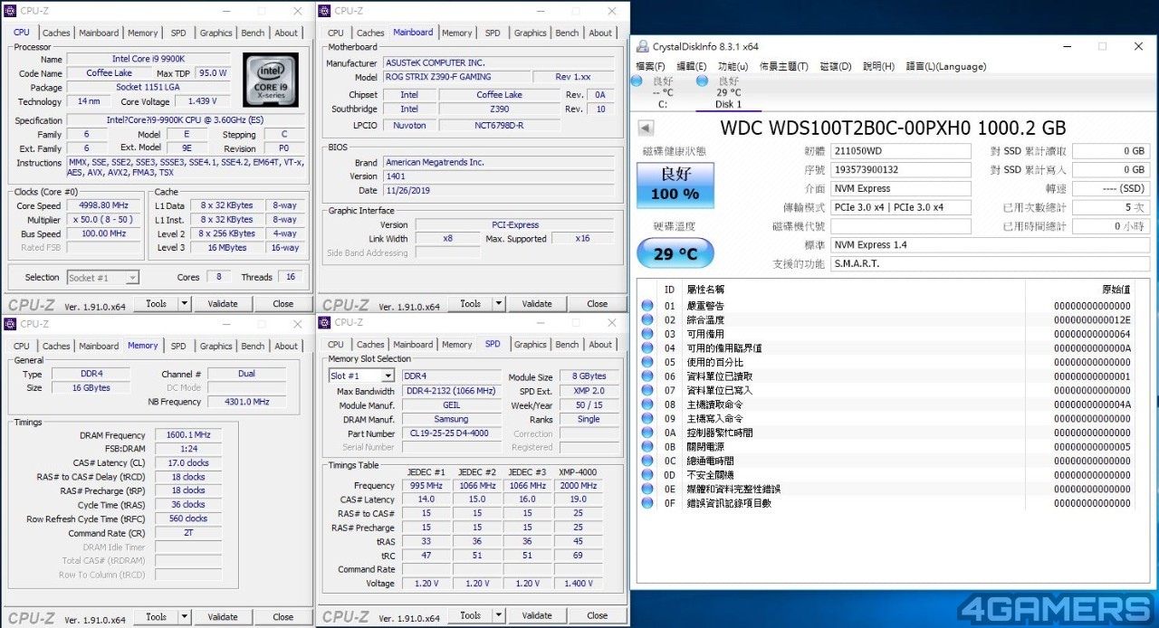1159x628 pixels.
Task: Click the blue orb for 07 資料單位已寫入
Action: pyautogui.click(x=647, y=390)
